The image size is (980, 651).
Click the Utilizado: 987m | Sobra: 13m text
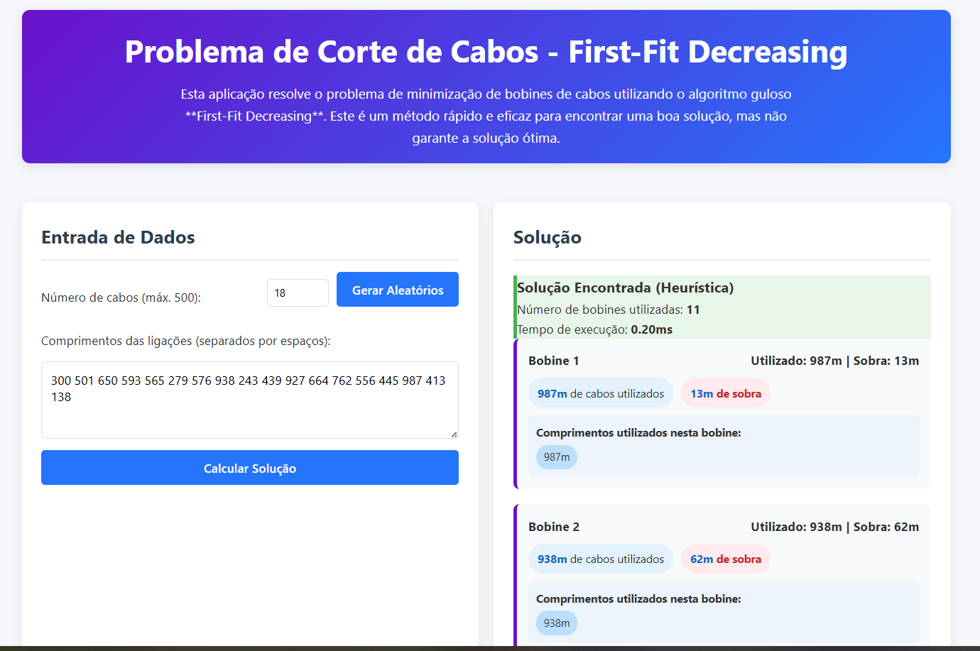tap(834, 361)
